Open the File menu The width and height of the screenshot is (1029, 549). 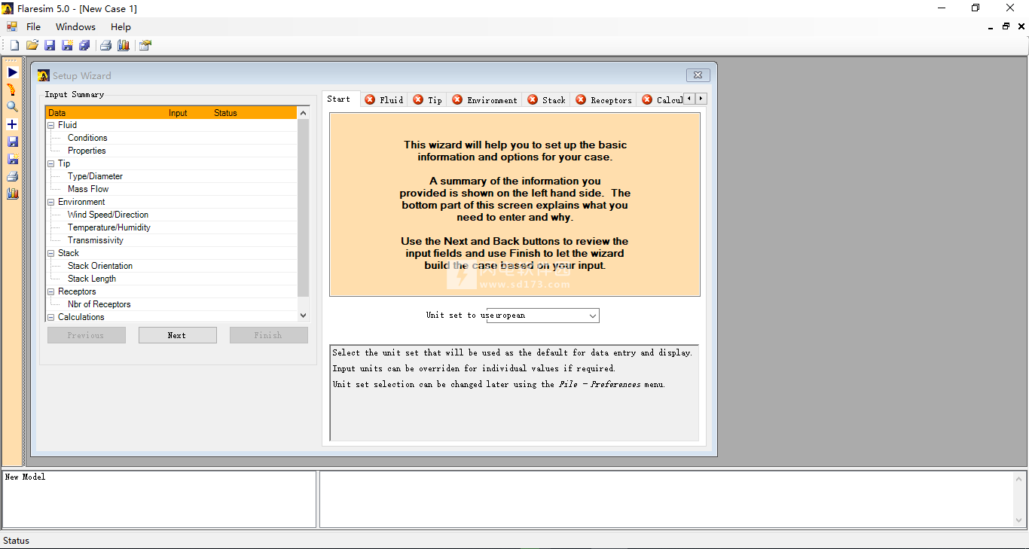(34, 26)
